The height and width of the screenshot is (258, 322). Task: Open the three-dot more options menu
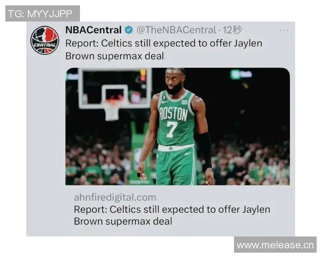pos(283,31)
